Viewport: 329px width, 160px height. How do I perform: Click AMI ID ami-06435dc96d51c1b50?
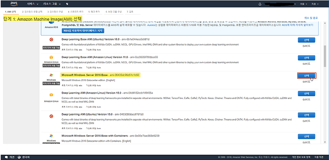(125, 75)
